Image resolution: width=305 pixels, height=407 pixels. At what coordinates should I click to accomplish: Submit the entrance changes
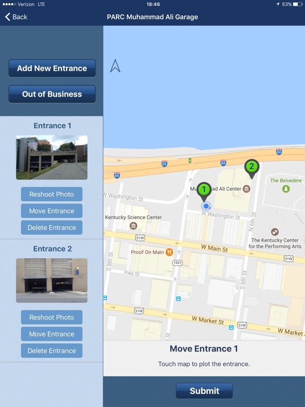[x=204, y=391]
